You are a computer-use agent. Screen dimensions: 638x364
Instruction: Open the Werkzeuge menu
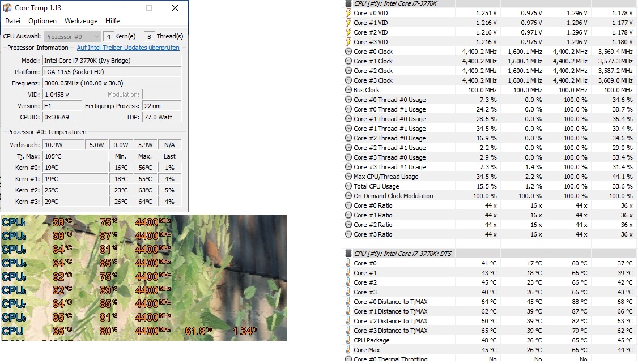[x=81, y=21]
